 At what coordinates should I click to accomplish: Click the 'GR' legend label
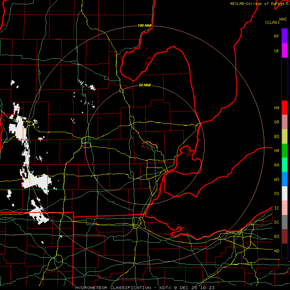[x=277, y=122]
